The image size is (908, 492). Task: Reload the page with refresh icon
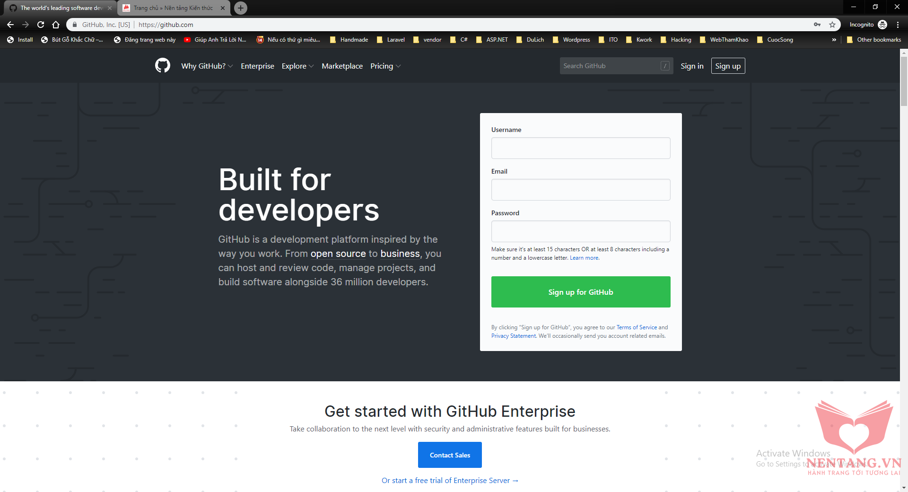41,25
